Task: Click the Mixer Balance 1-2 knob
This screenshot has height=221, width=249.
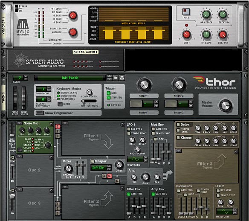Action: click(68, 169)
